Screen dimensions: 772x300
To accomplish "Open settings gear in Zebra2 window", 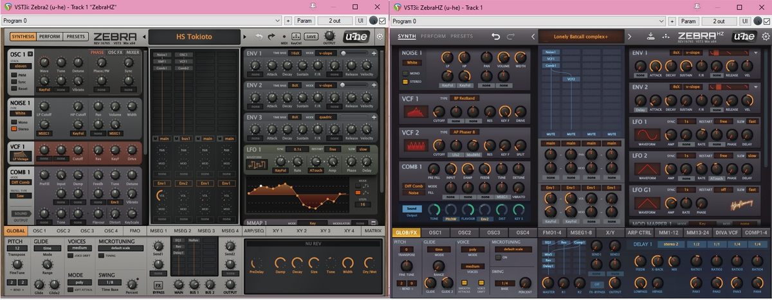I will click(x=379, y=37).
